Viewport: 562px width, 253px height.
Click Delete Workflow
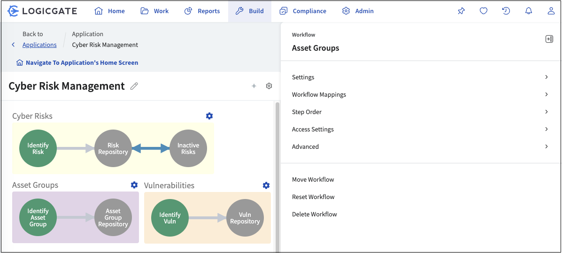point(314,215)
